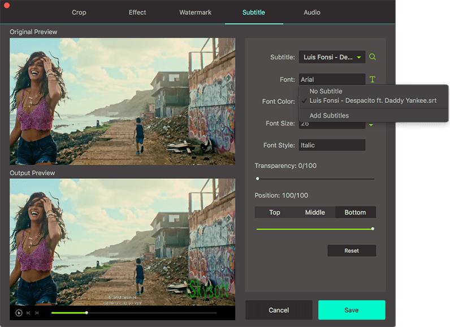450x327 pixels.
Task: Open the Audio tab
Action: (x=311, y=12)
